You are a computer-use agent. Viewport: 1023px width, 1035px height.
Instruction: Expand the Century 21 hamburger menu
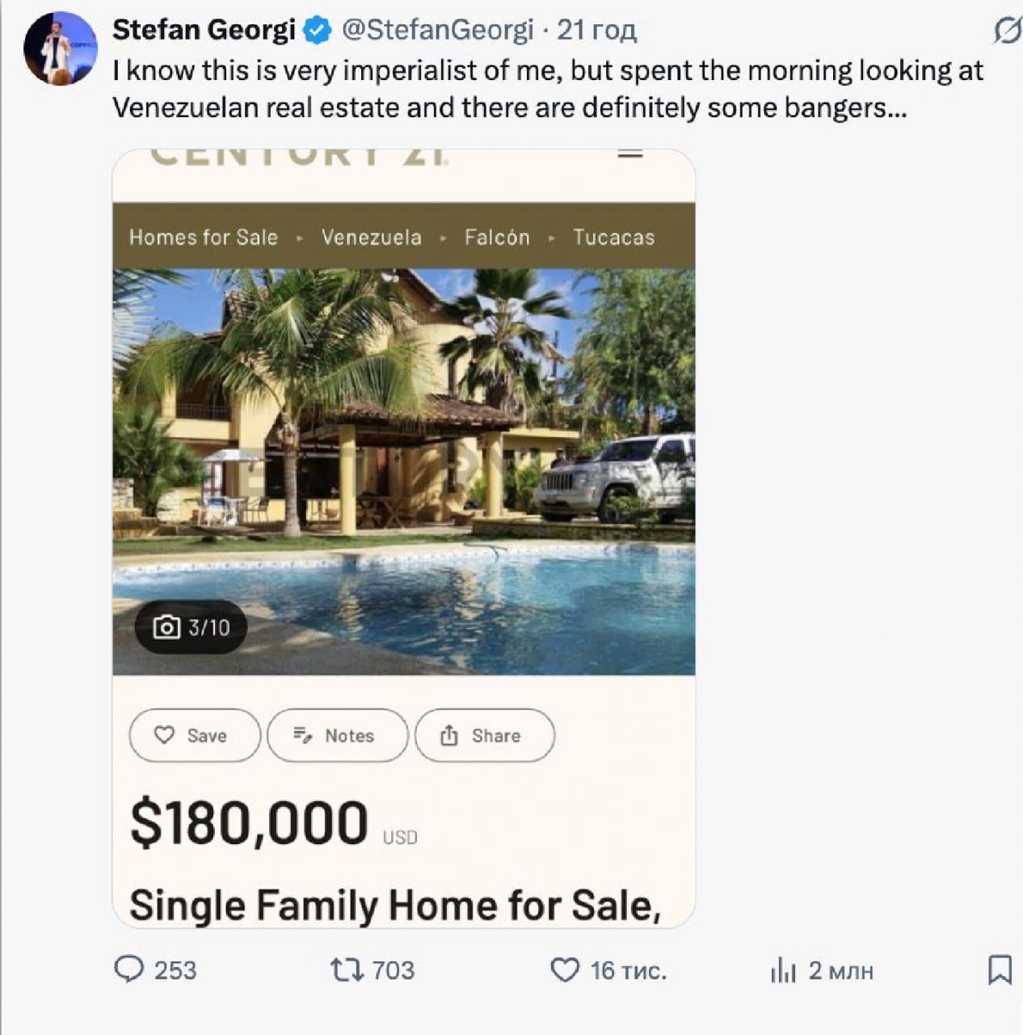(629, 153)
